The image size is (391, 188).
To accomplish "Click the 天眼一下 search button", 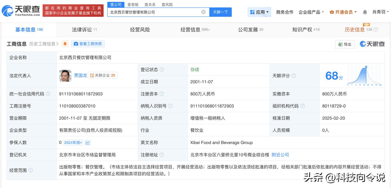I will [x=221, y=12].
